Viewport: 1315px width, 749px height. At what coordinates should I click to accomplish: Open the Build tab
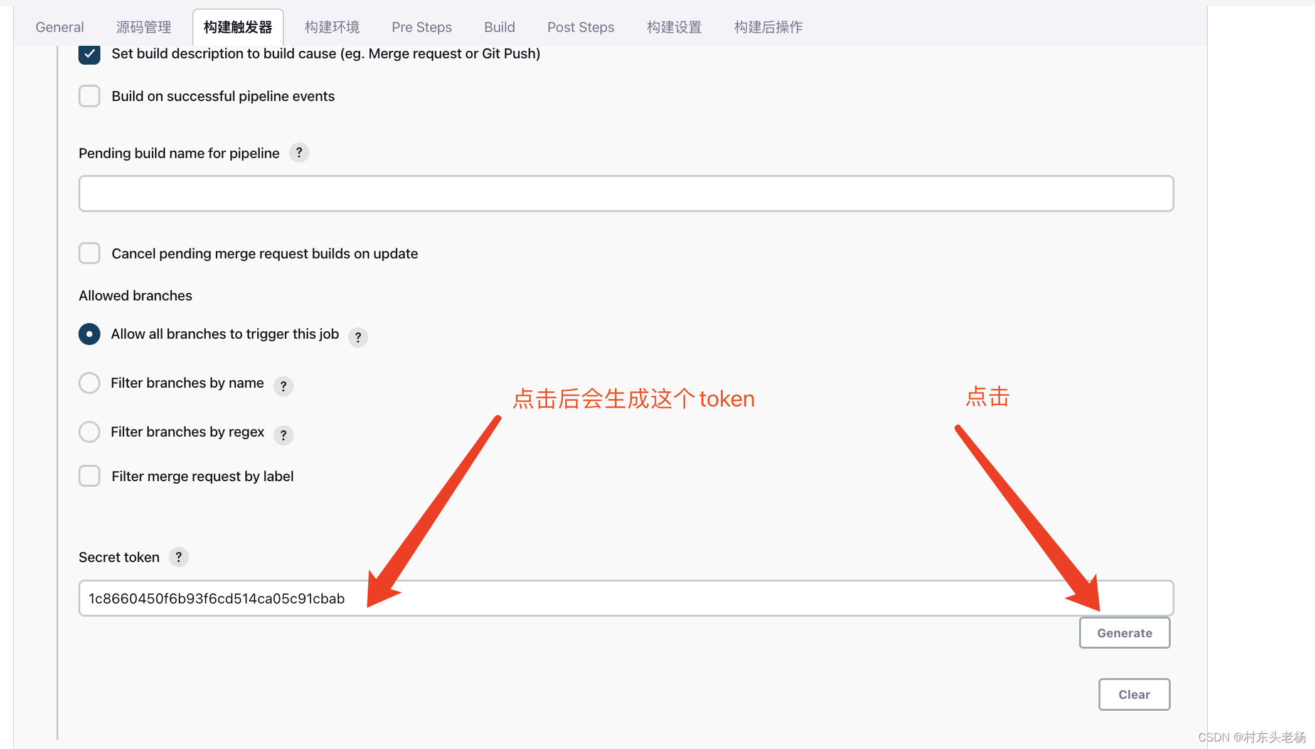tap(499, 27)
